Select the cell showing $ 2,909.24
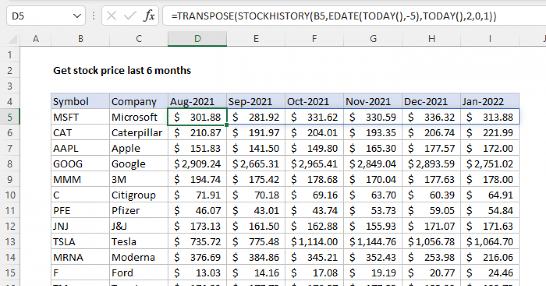The height and width of the screenshot is (286, 546). (197, 163)
